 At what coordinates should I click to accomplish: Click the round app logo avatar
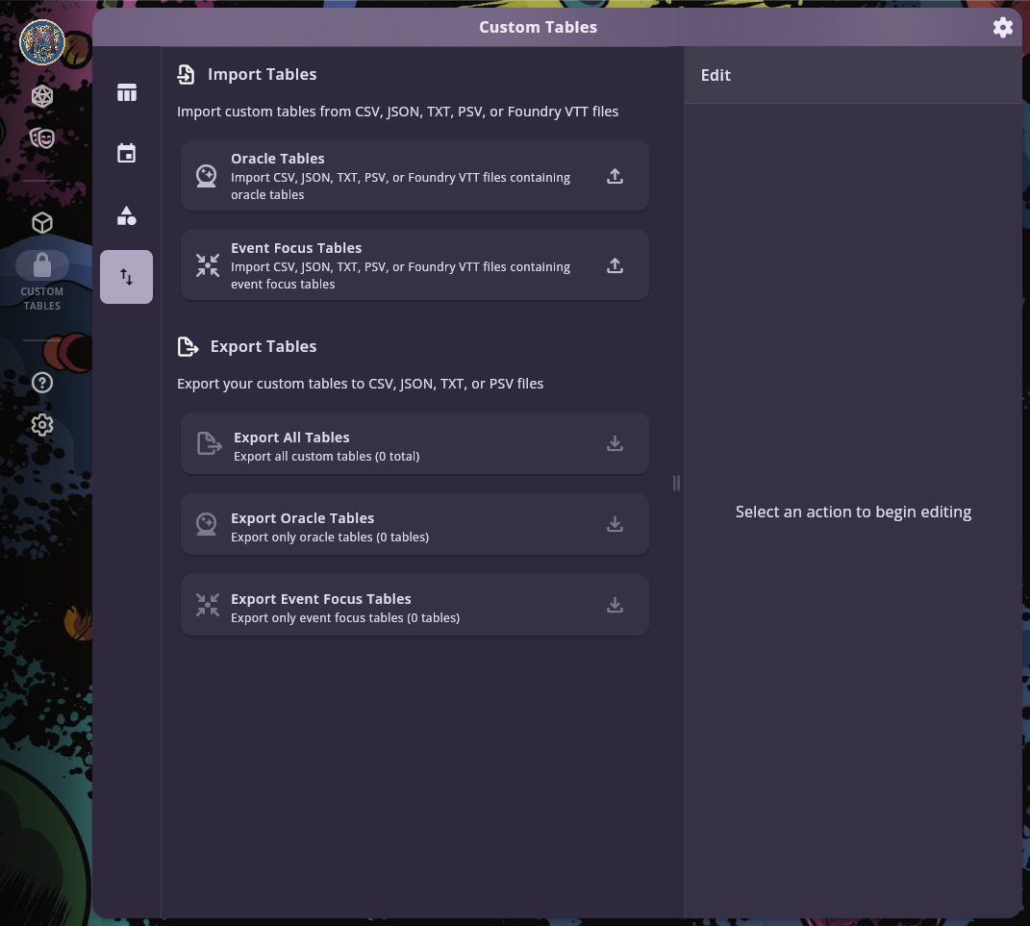(x=42, y=42)
